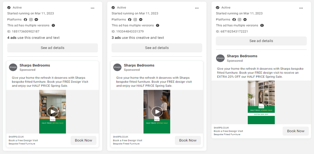314x154 pixels.
Task: Click Active status checkmark on ad 193344843331379
Action: click(x=113, y=8)
